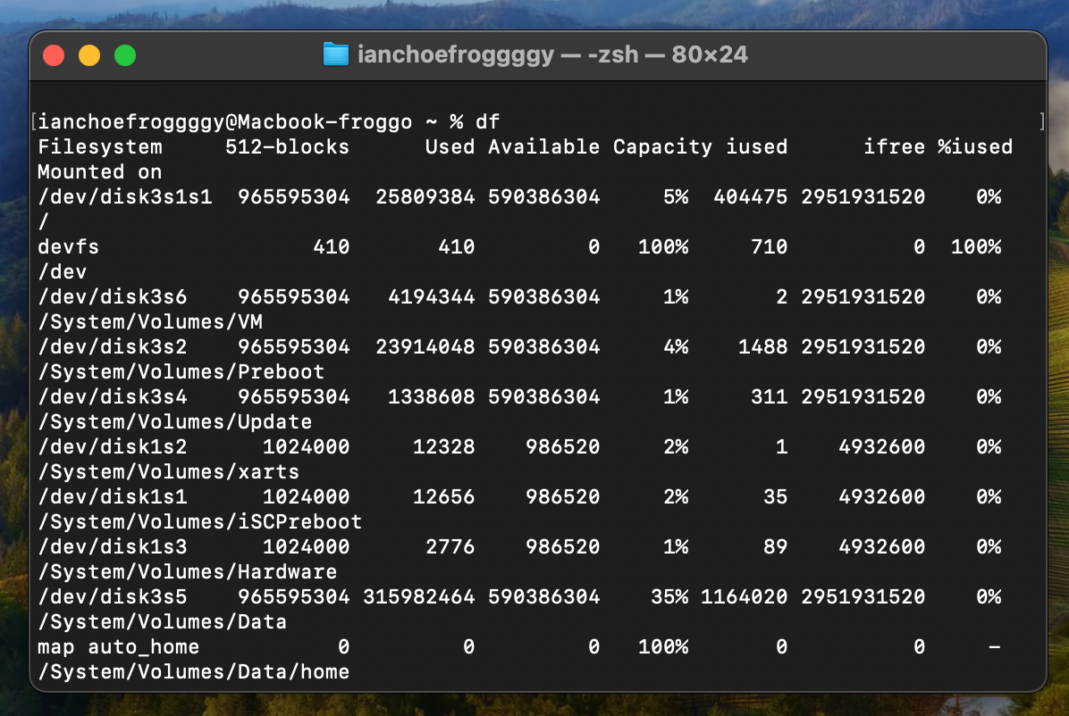Viewport: 1069px width, 716px height.
Task: Click the map auto_home entry
Action: point(119,646)
